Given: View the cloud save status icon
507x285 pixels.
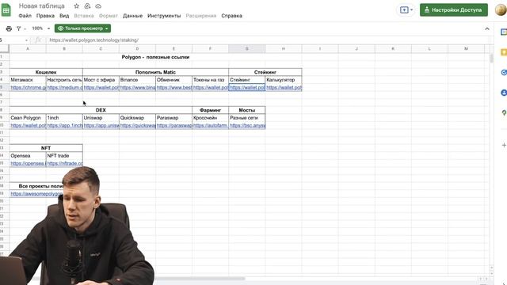Looking at the screenshot, I should tap(98, 6).
